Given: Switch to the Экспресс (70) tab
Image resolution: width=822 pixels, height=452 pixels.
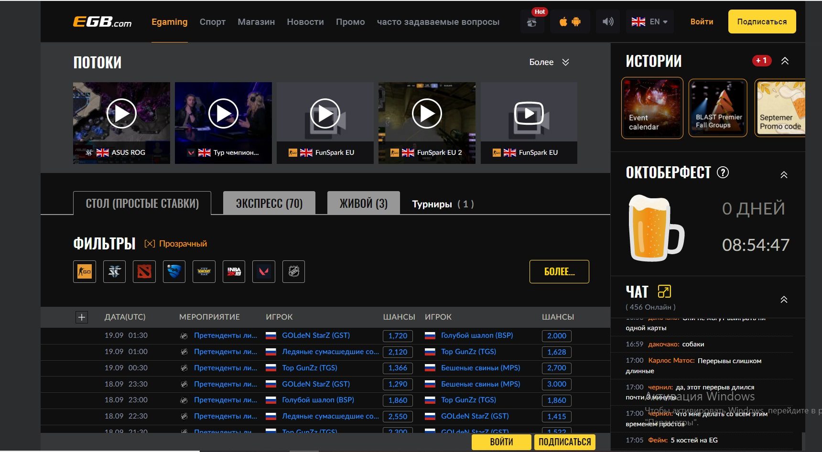Looking at the screenshot, I should point(269,204).
